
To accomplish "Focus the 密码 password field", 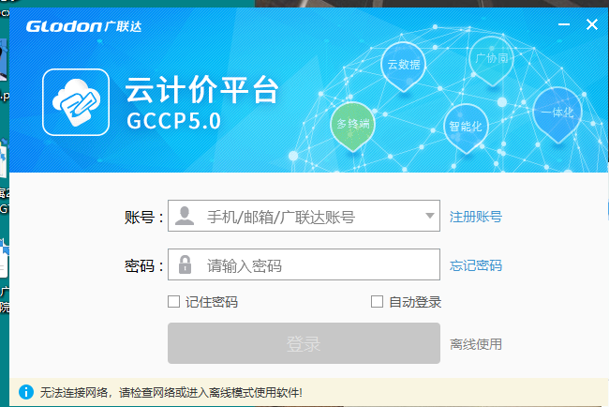I will click(304, 264).
